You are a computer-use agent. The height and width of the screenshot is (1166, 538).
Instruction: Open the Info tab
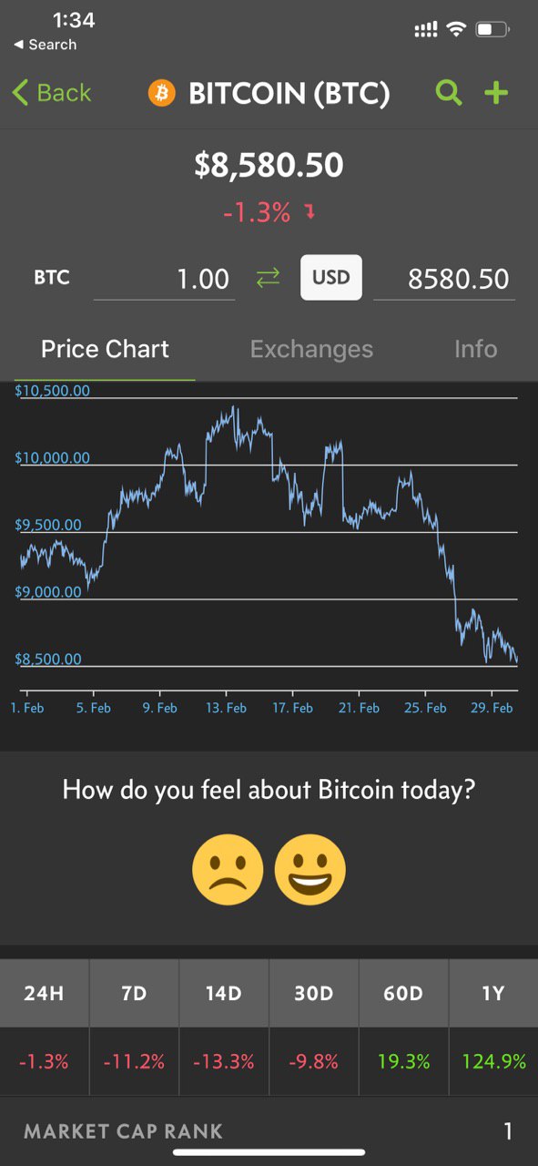pyautogui.click(x=476, y=349)
